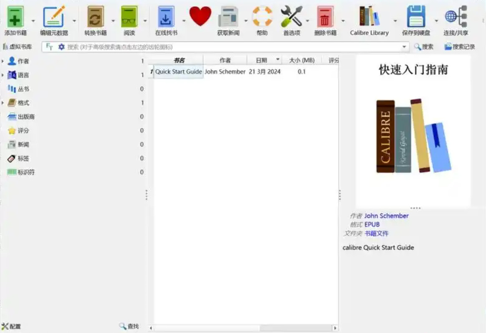Expand the Formats (格式) tree node
Viewport: 486px width, 333px height.
pos(3,103)
